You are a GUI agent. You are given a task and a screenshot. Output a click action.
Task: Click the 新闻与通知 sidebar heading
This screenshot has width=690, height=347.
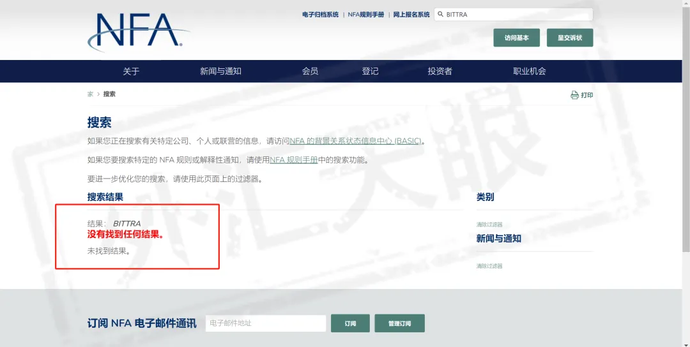click(499, 239)
